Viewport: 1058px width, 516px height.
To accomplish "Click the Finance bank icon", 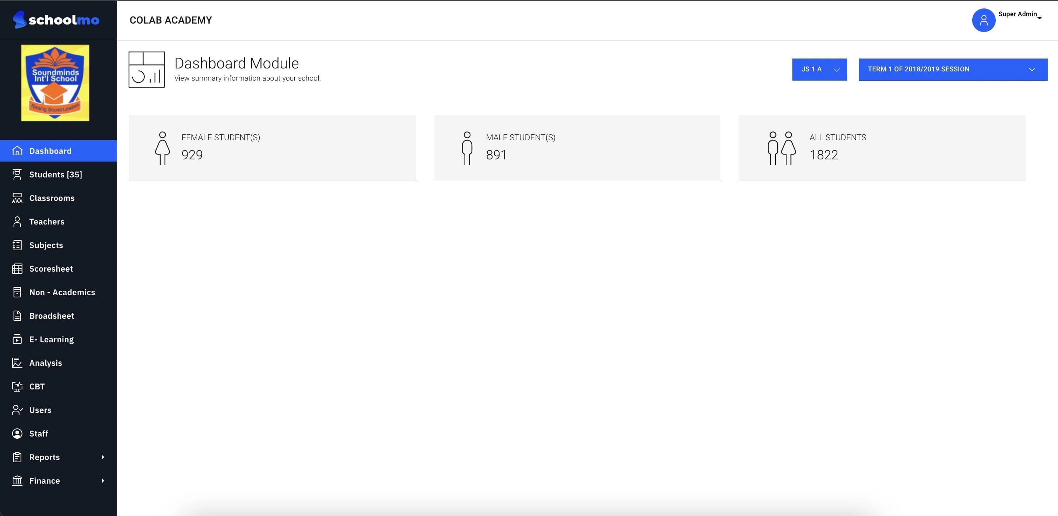I will click(x=17, y=480).
